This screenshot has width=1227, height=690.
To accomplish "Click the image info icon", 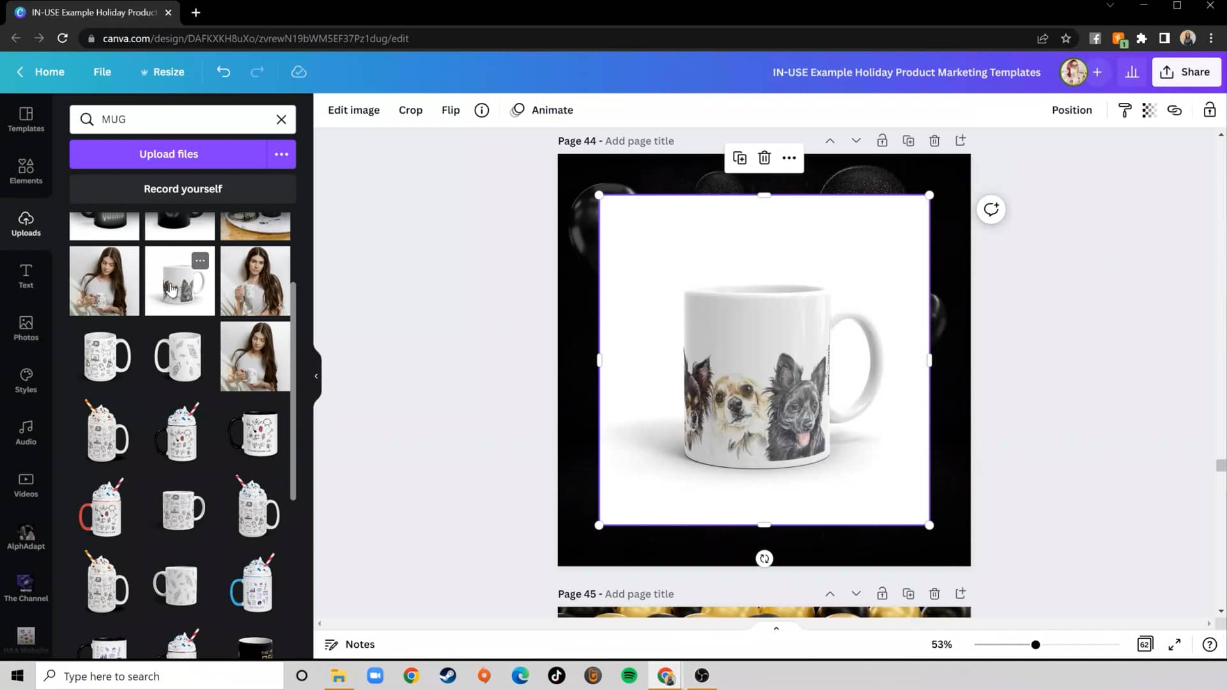I will point(482,110).
